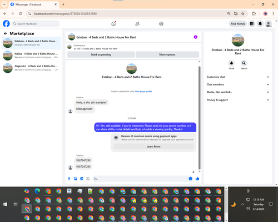
Task: Expand Chat members section
Action: [238, 84]
